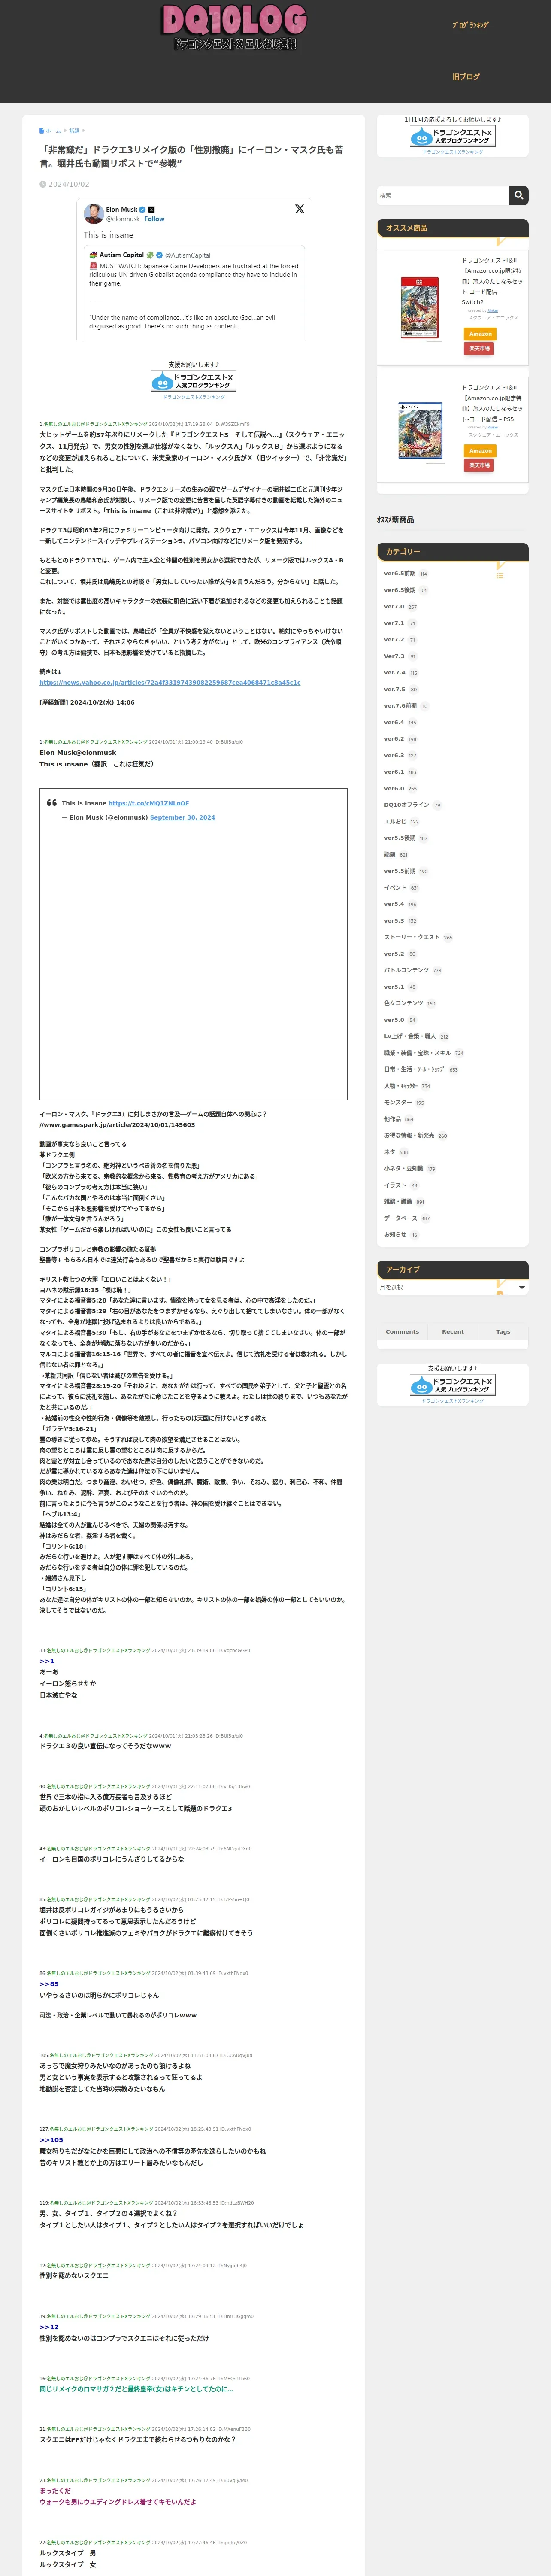551x2576 pixels.
Task: Open category 他作品
Action: click(392, 1119)
